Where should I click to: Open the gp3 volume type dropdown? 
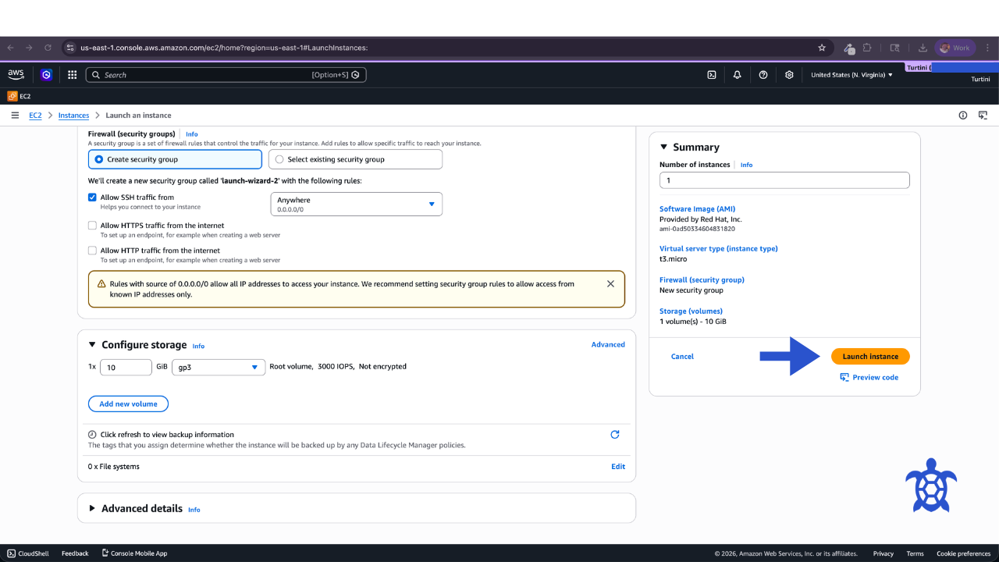tap(219, 368)
